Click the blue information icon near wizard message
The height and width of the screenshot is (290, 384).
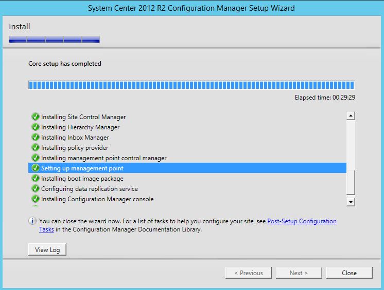32,221
